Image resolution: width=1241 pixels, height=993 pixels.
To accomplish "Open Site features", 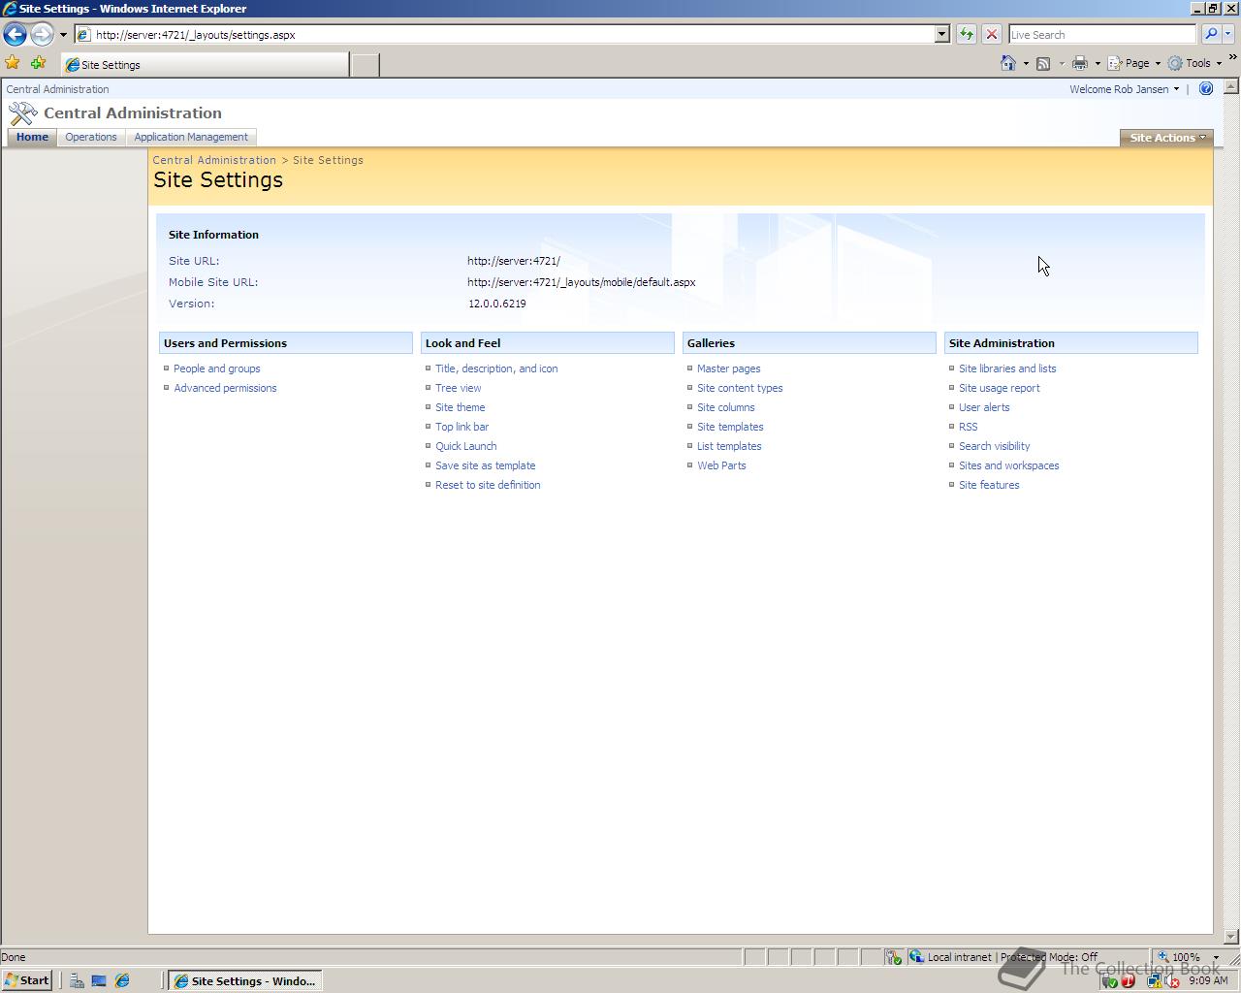I will pyautogui.click(x=989, y=485).
